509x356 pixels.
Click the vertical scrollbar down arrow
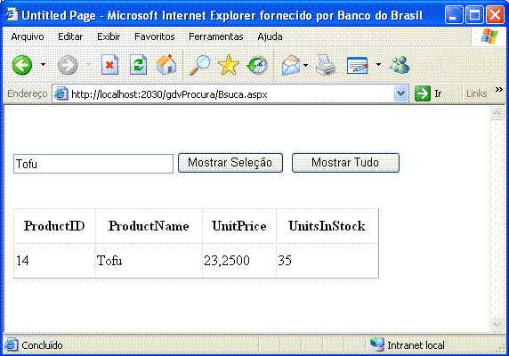point(497,324)
